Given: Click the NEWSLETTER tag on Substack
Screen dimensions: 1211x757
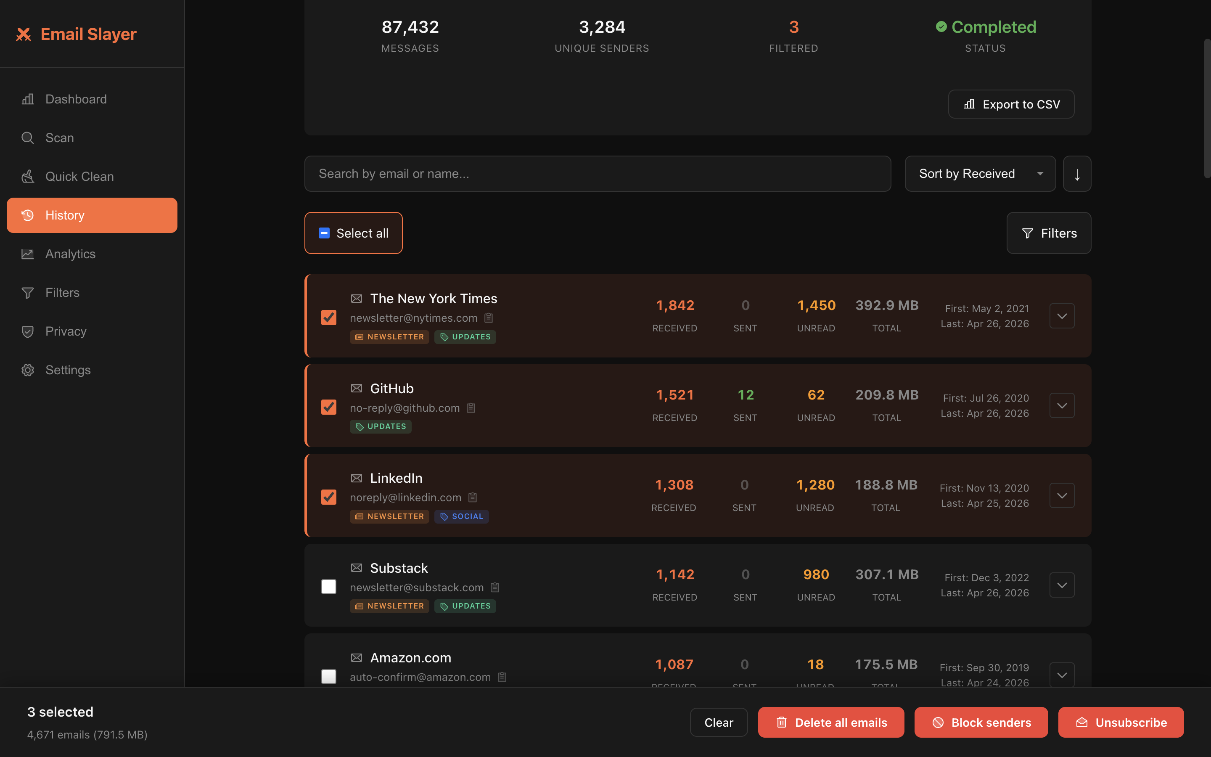Looking at the screenshot, I should (389, 606).
